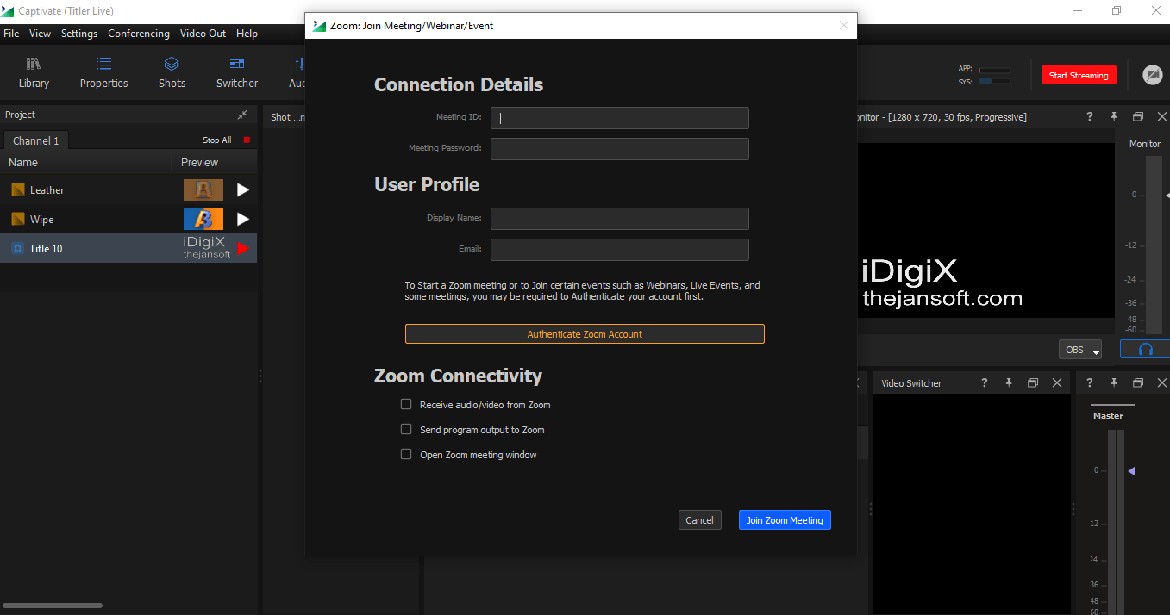Open the View menu

(x=40, y=34)
